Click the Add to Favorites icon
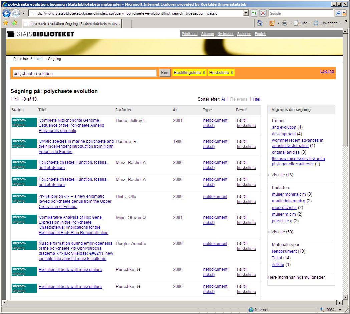350x314 pixels. pos(14,23)
